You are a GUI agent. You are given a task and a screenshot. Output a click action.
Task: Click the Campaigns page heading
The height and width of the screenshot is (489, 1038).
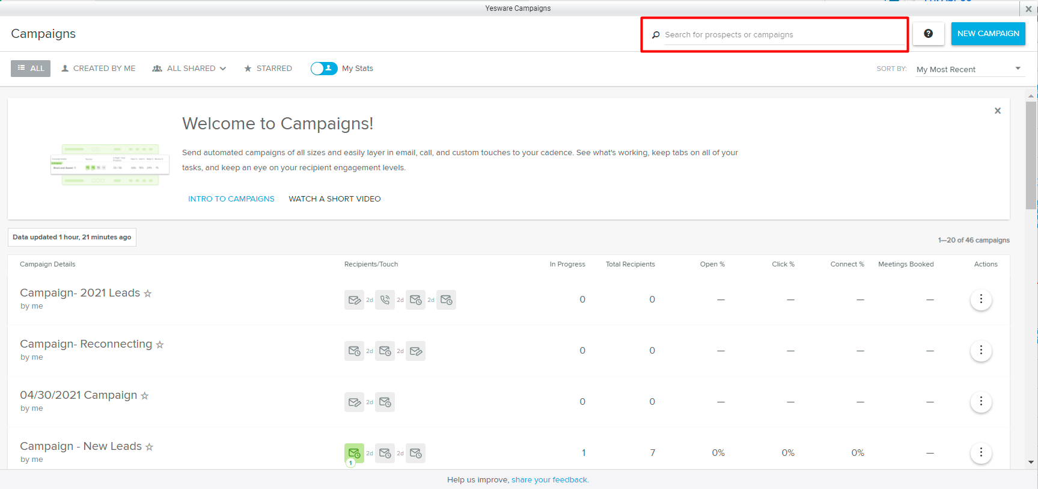click(43, 34)
